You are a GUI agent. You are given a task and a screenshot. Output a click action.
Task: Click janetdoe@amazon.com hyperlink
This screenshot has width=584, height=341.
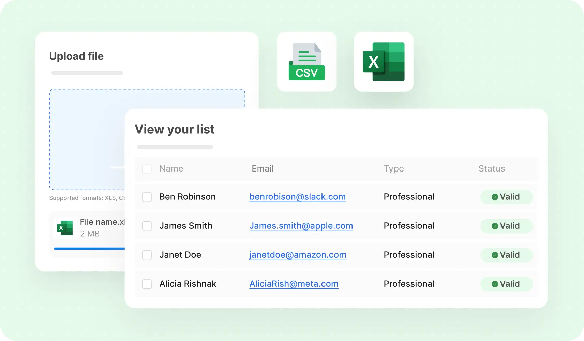[x=298, y=255]
